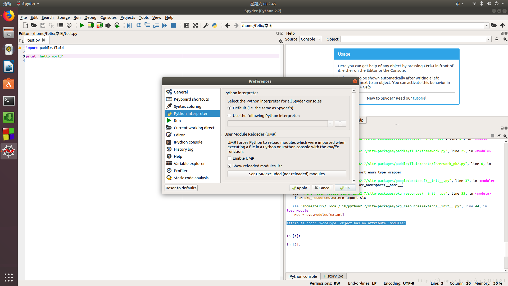Open the input method indicator menu
Screen dimensions: 508x286
(460, 4)
